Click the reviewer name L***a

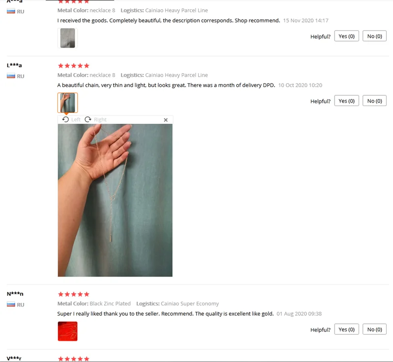[14, 65]
